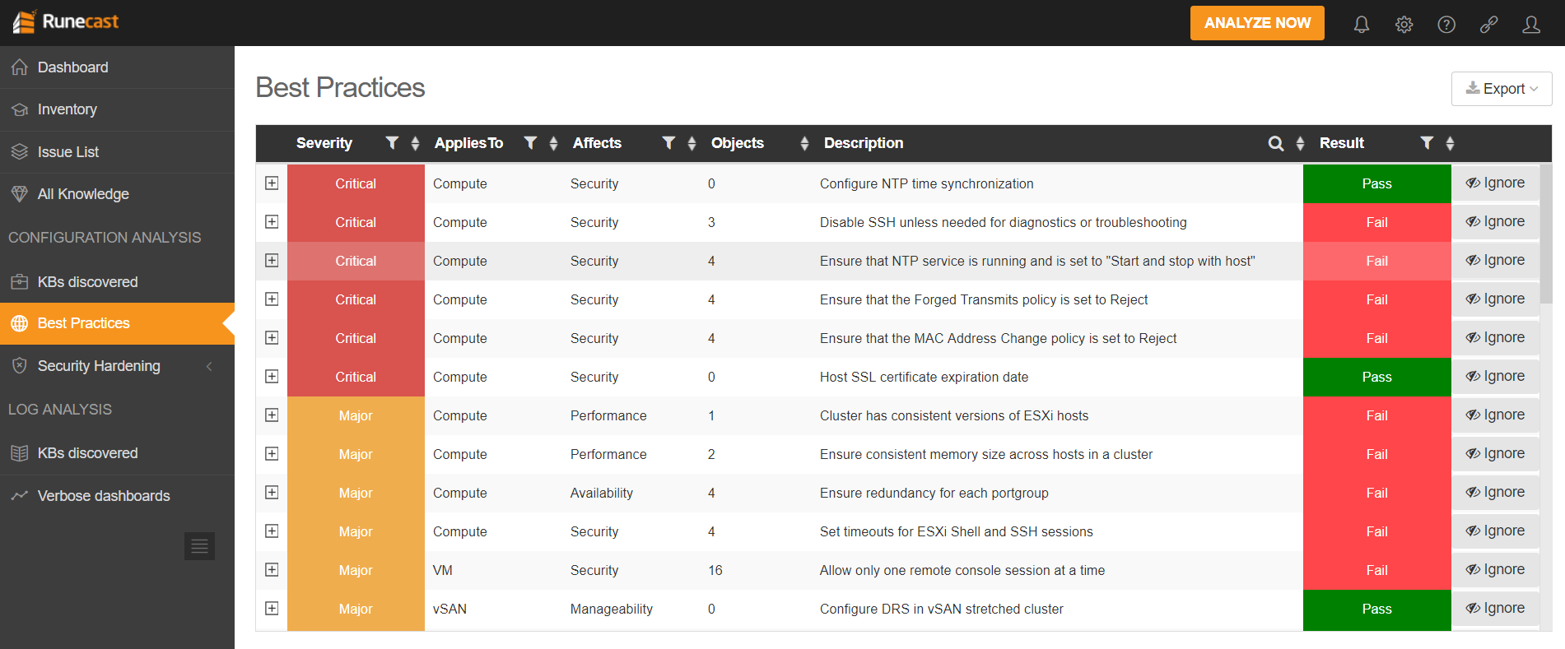This screenshot has height=649, width=1565.
Task: Click the link chain icon in header
Action: click(1488, 24)
